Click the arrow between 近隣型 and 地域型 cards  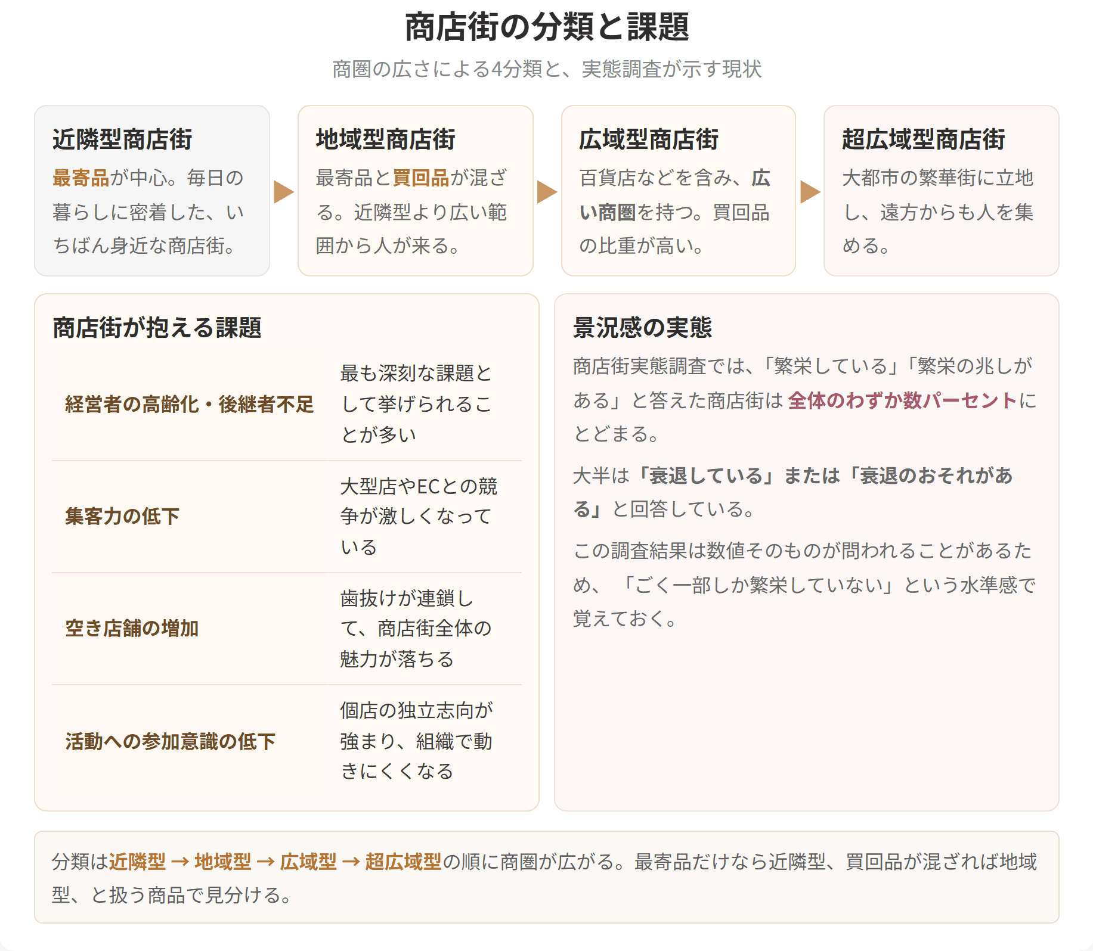click(284, 192)
